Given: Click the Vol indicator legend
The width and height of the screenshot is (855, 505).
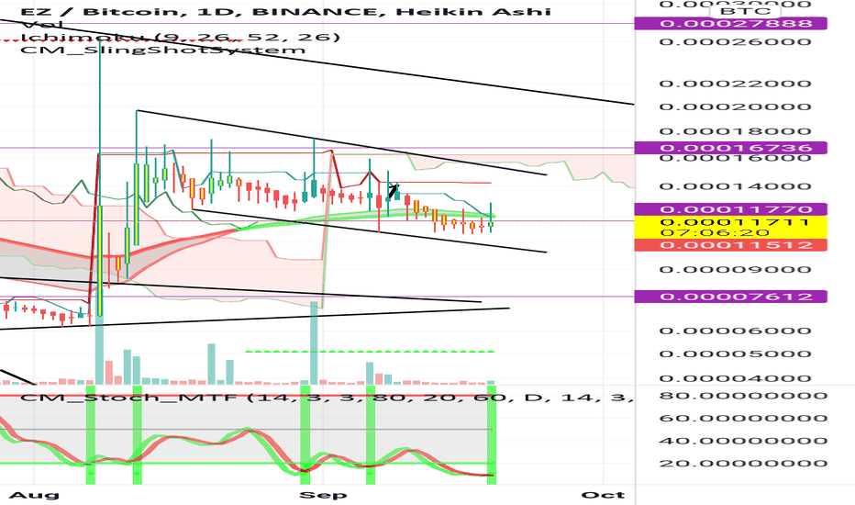Looking at the screenshot, I should (41, 25).
